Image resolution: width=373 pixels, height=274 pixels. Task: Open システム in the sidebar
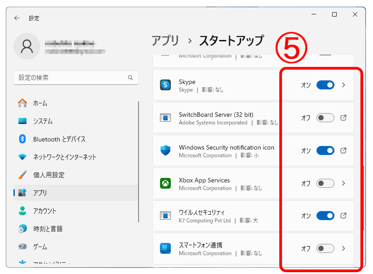click(42, 121)
